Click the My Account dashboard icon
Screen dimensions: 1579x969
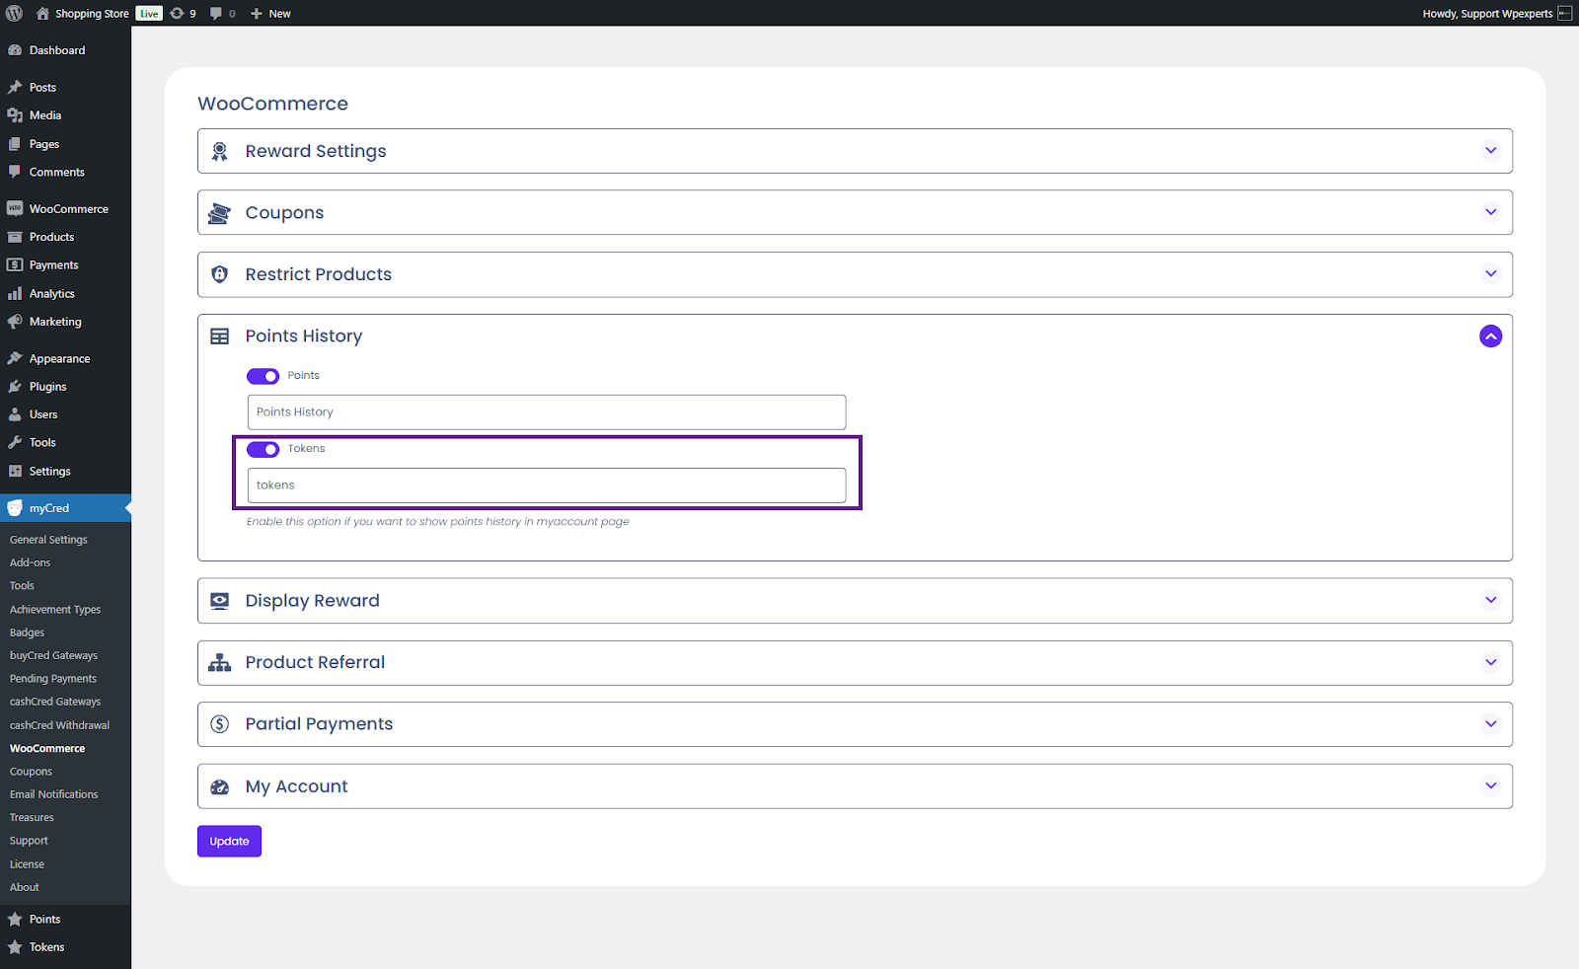[x=220, y=786]
